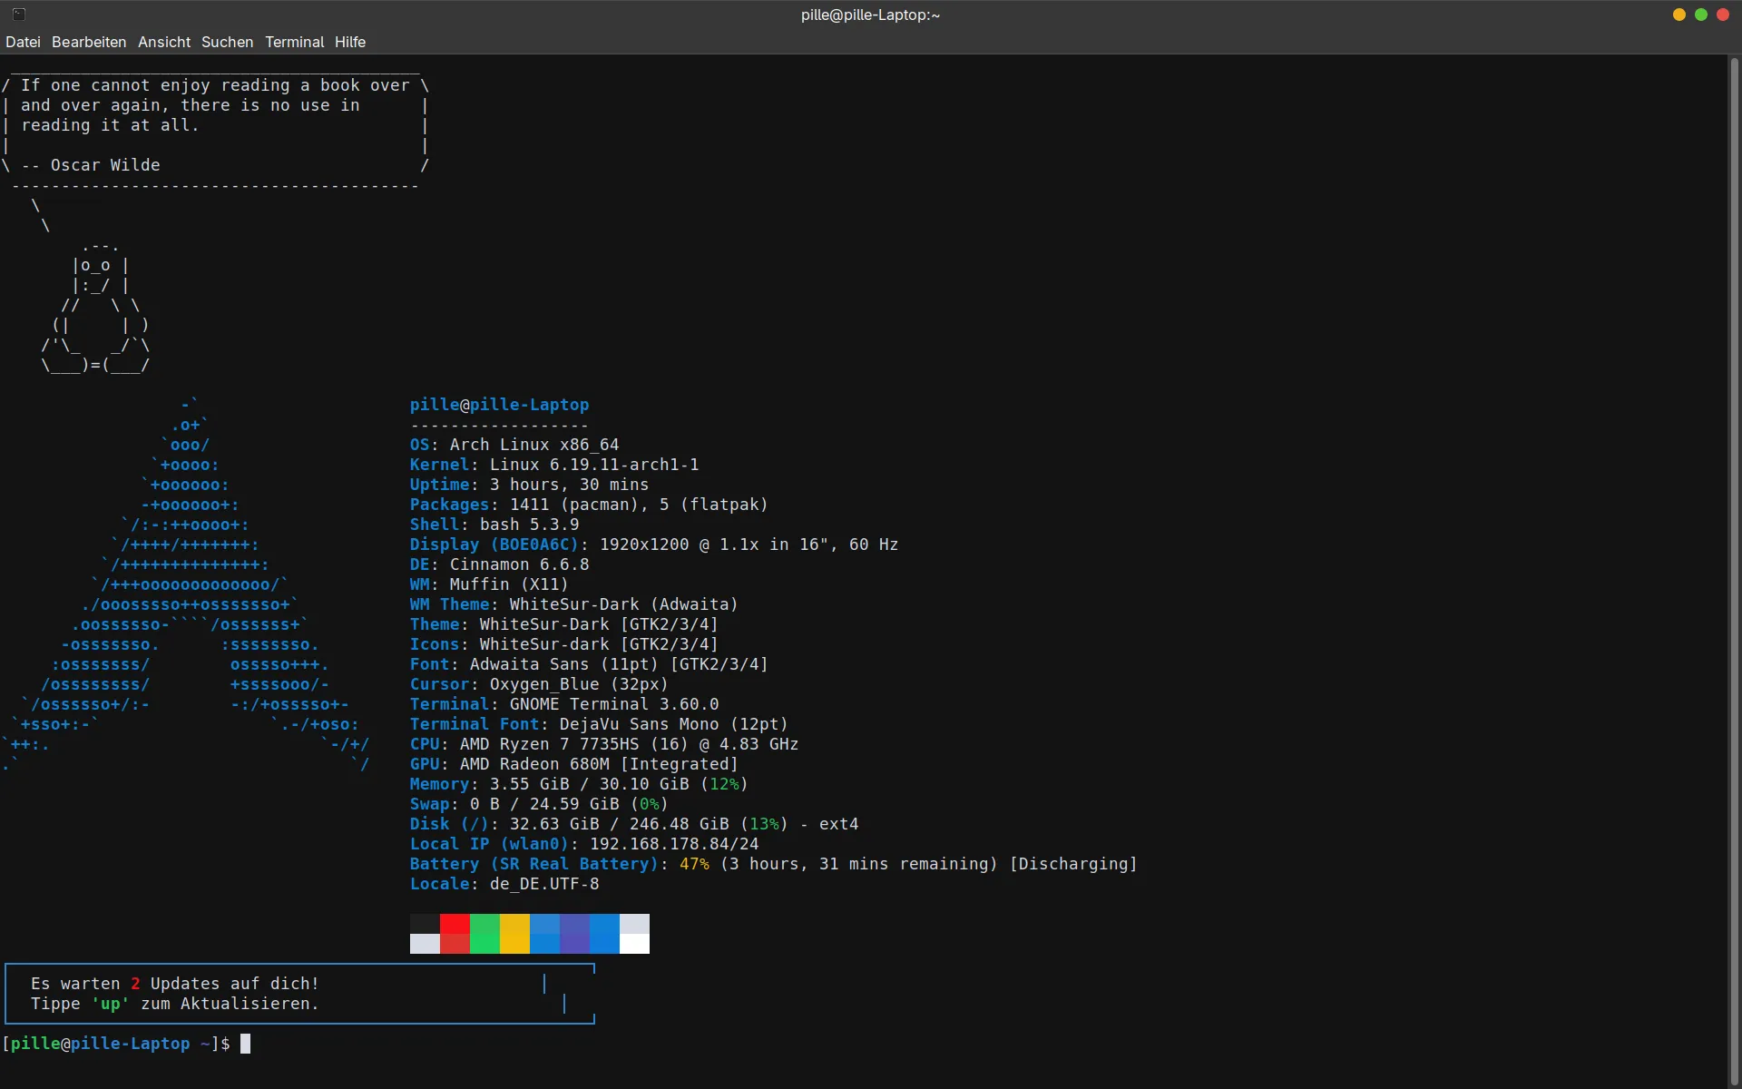Open the Terminal menu
Image resolution: width=1742 pixels, height=1089 pixels.
[x=294, y=42]
